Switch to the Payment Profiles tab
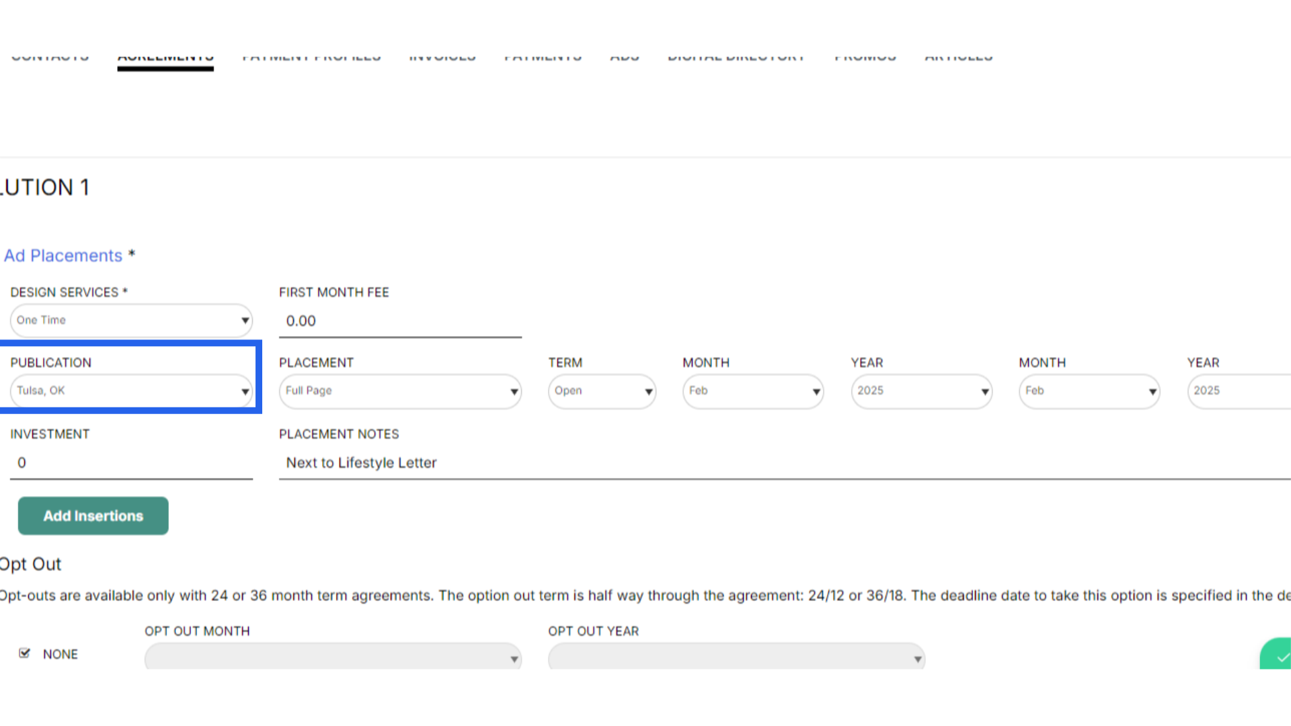The height and width of the screenshot is (726, 1291). [x=311, y=58]
